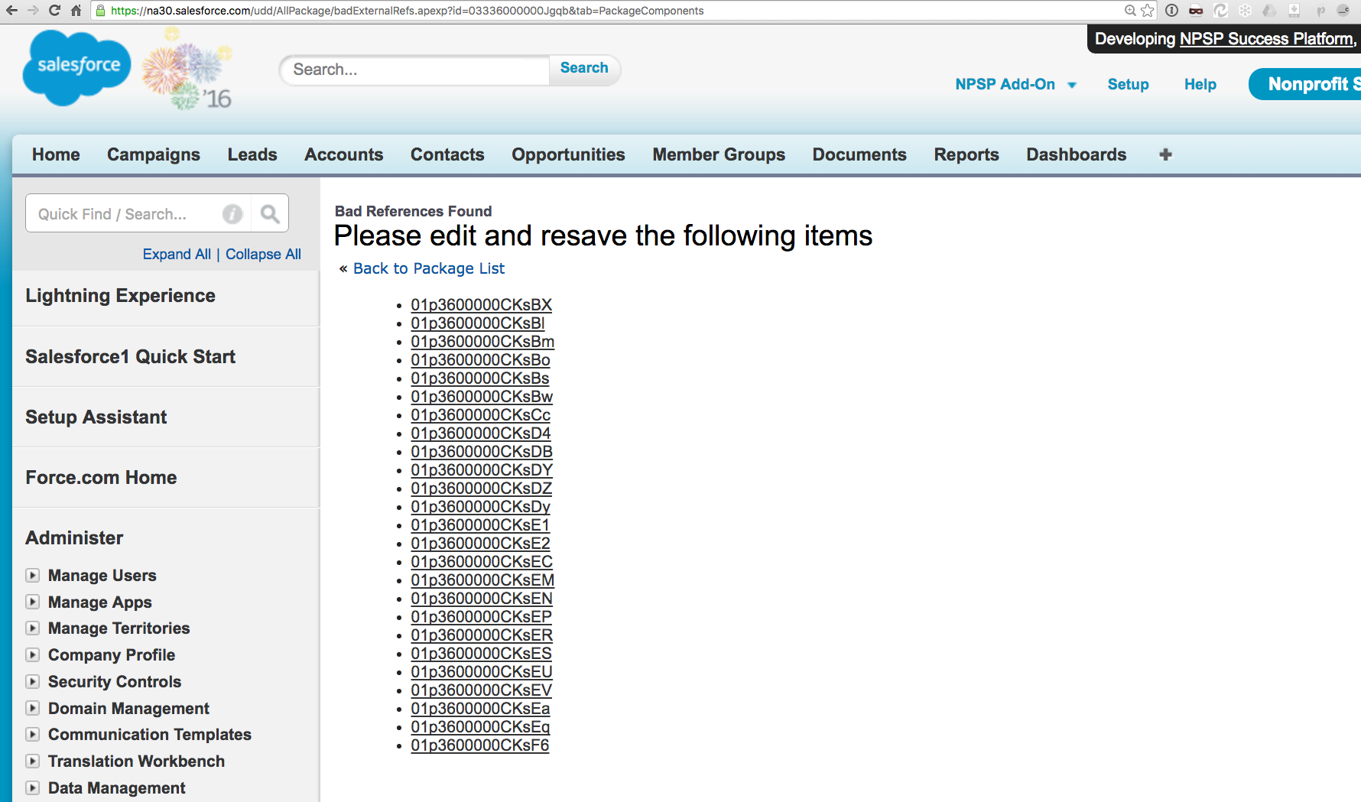Click the browser address bar URL
1361x802 pixels.
coord(407,11)
